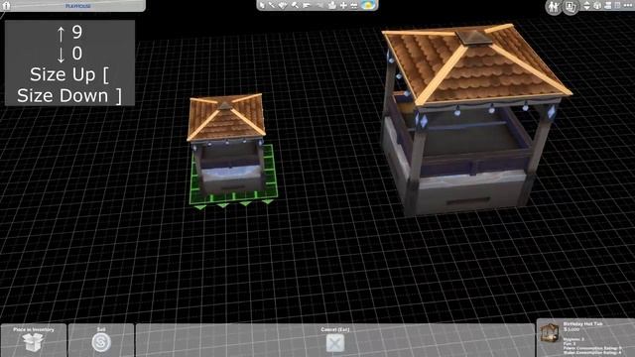Click the save-to-library download icon
The height and width of the screenshot is (357, 635).
[x=332, y=5]
